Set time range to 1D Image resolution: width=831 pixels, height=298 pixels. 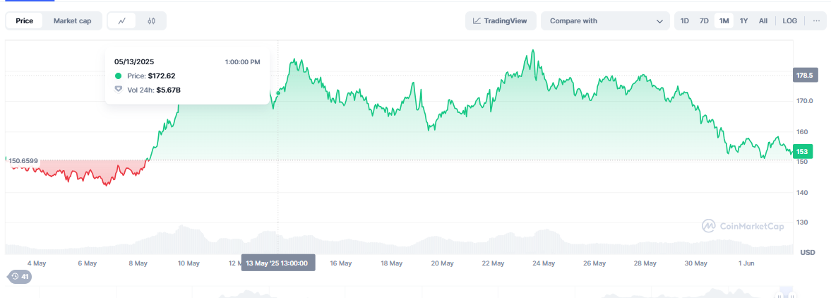pyautogui.click(x=685, y=21)
